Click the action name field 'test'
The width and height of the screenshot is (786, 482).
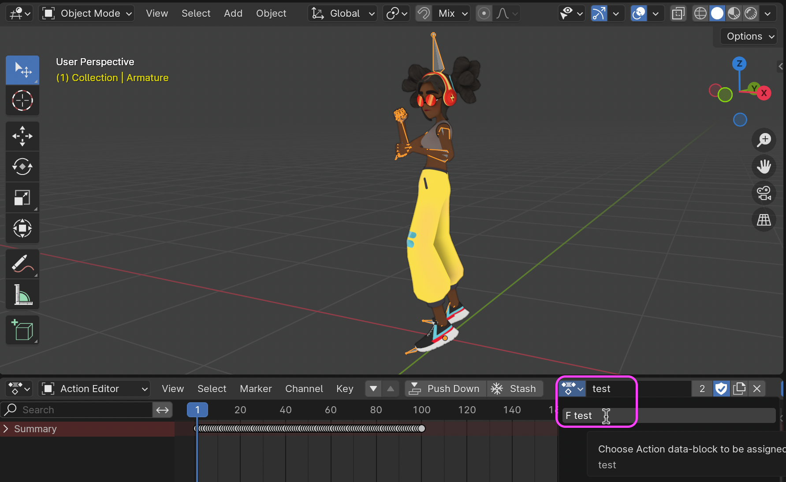tap(638, 389)
